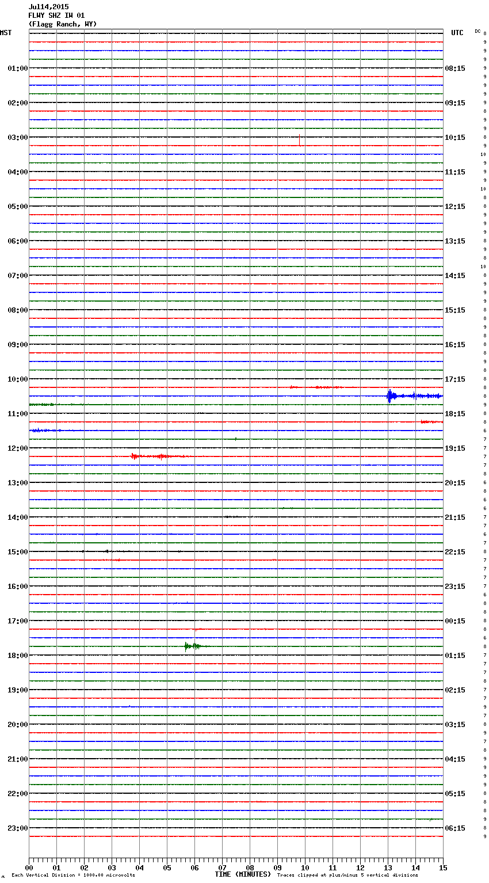Click the vertical division 1000.00 microvolts note

73,875
